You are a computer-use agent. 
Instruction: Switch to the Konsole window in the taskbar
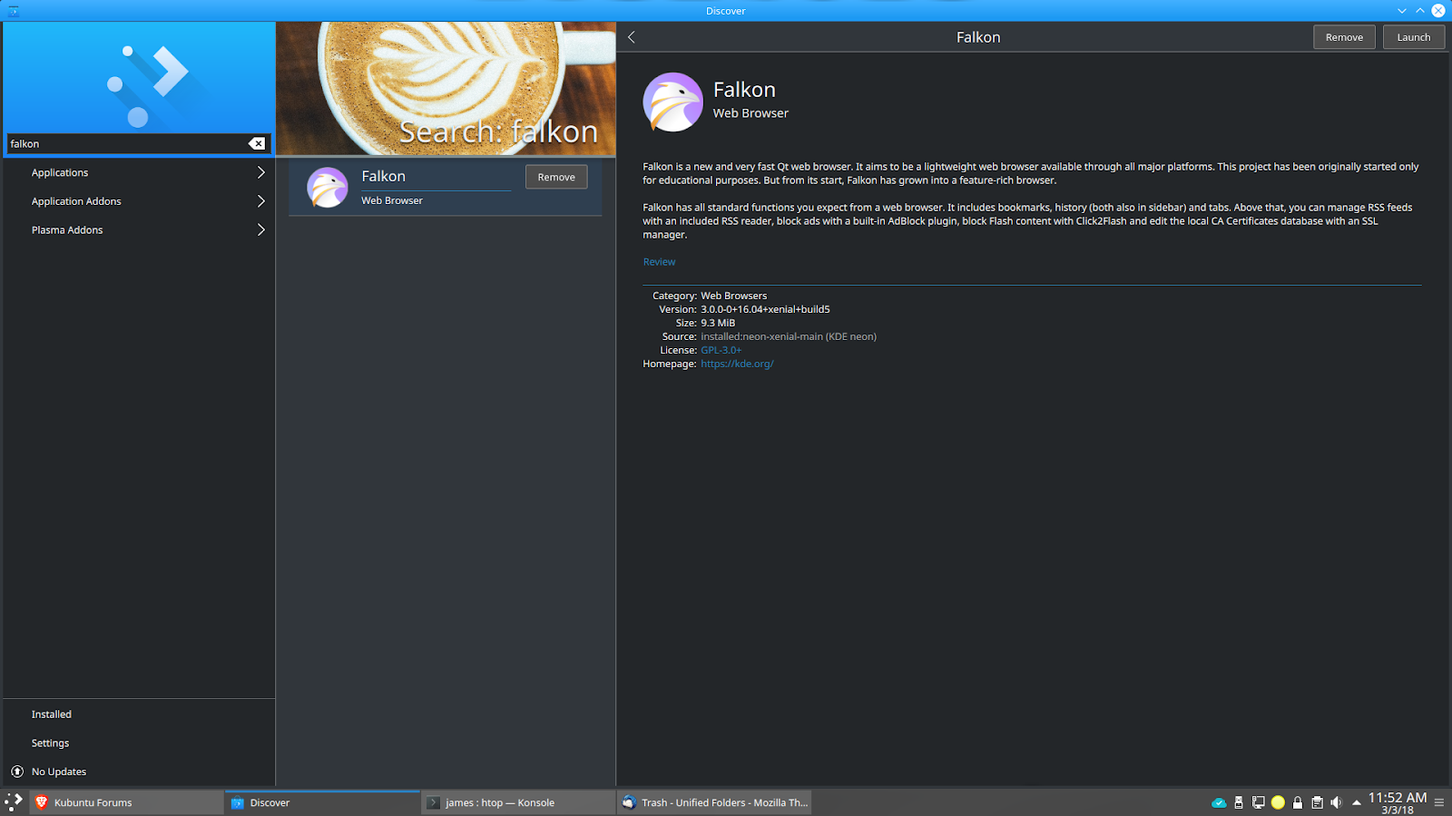(x=500, y=802)
